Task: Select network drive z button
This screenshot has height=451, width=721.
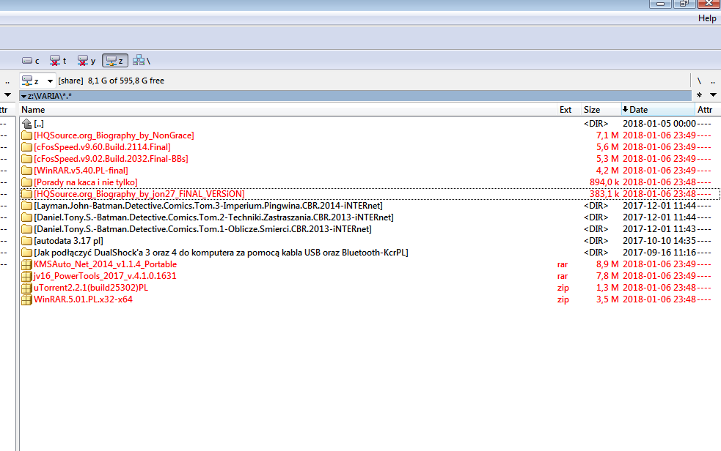Action: coord(115,61)
